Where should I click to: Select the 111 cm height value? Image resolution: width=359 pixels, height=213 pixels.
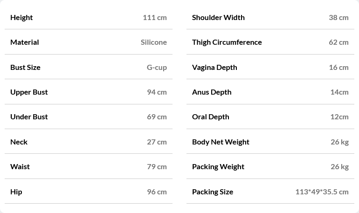pos(155,17)
